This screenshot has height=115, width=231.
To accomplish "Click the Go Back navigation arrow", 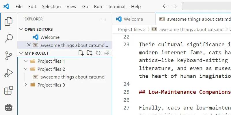I will click(165, 6).
